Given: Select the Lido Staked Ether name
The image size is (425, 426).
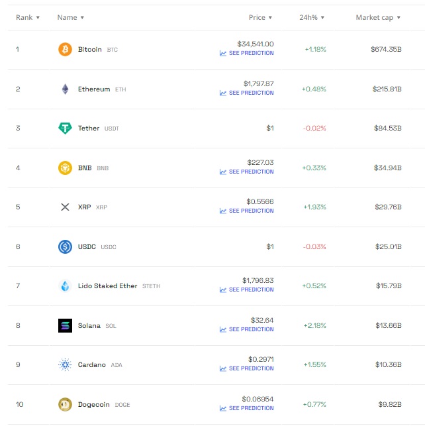Looking at the screenshot, I should coord(107,286).
